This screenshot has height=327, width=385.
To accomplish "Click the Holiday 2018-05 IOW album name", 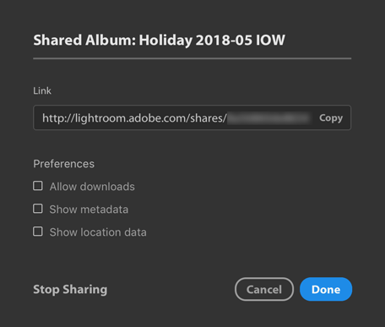I will (212, 40).
